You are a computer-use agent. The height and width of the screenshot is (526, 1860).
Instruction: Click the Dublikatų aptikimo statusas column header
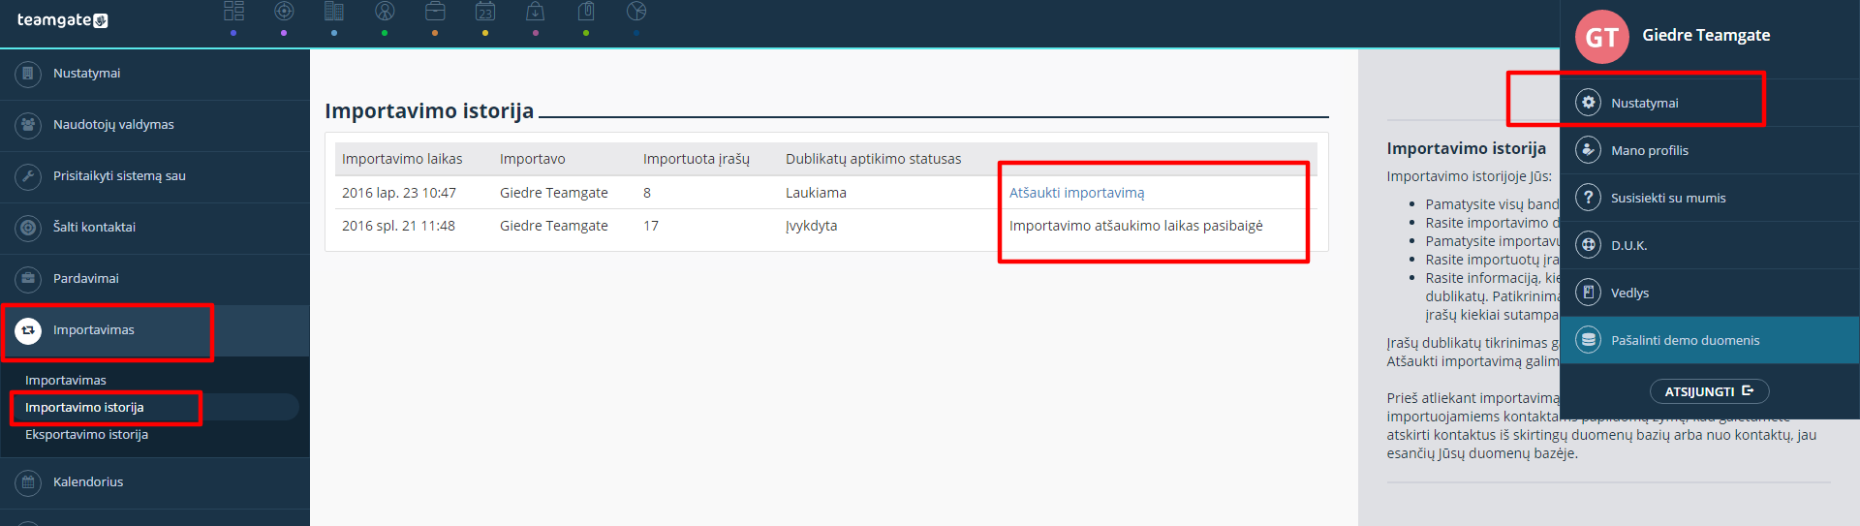tap(873, 159)
